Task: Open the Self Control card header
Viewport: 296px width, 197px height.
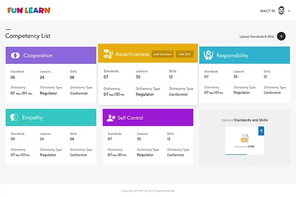Action: pyautogui.click(x=148, y=117)
